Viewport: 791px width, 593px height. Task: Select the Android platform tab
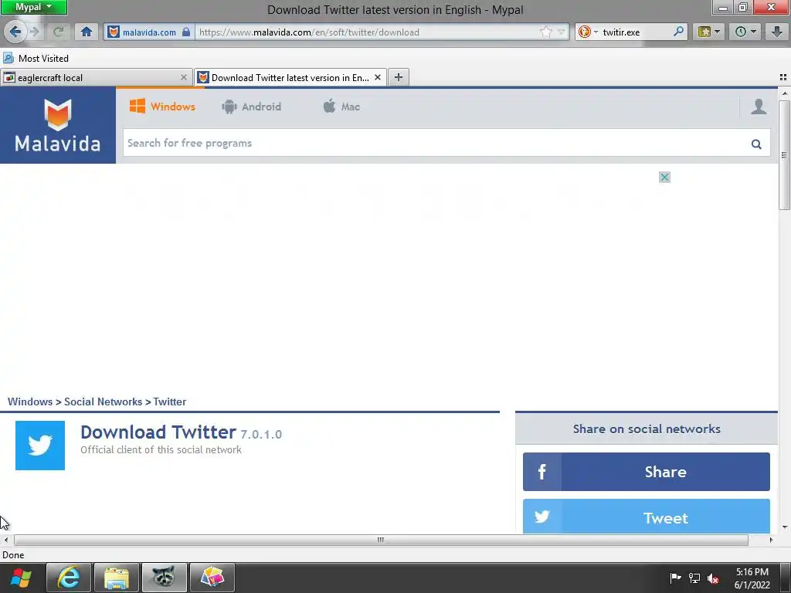pos(251,107)
